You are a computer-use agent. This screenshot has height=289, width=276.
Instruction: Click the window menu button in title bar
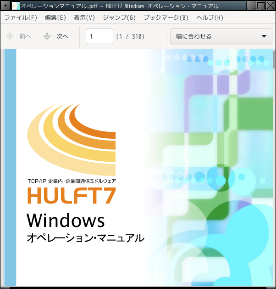pyautogui.click(x=6, y=6)
